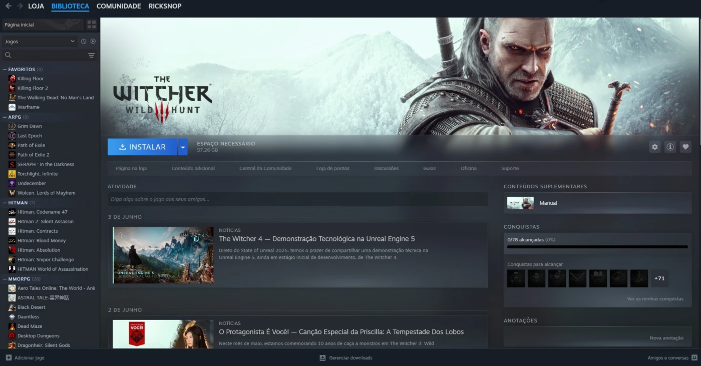The height and width of the screenshot is (366, 701).
Task: Click the Dauntless game icon
Action: (x=12, y=317)
